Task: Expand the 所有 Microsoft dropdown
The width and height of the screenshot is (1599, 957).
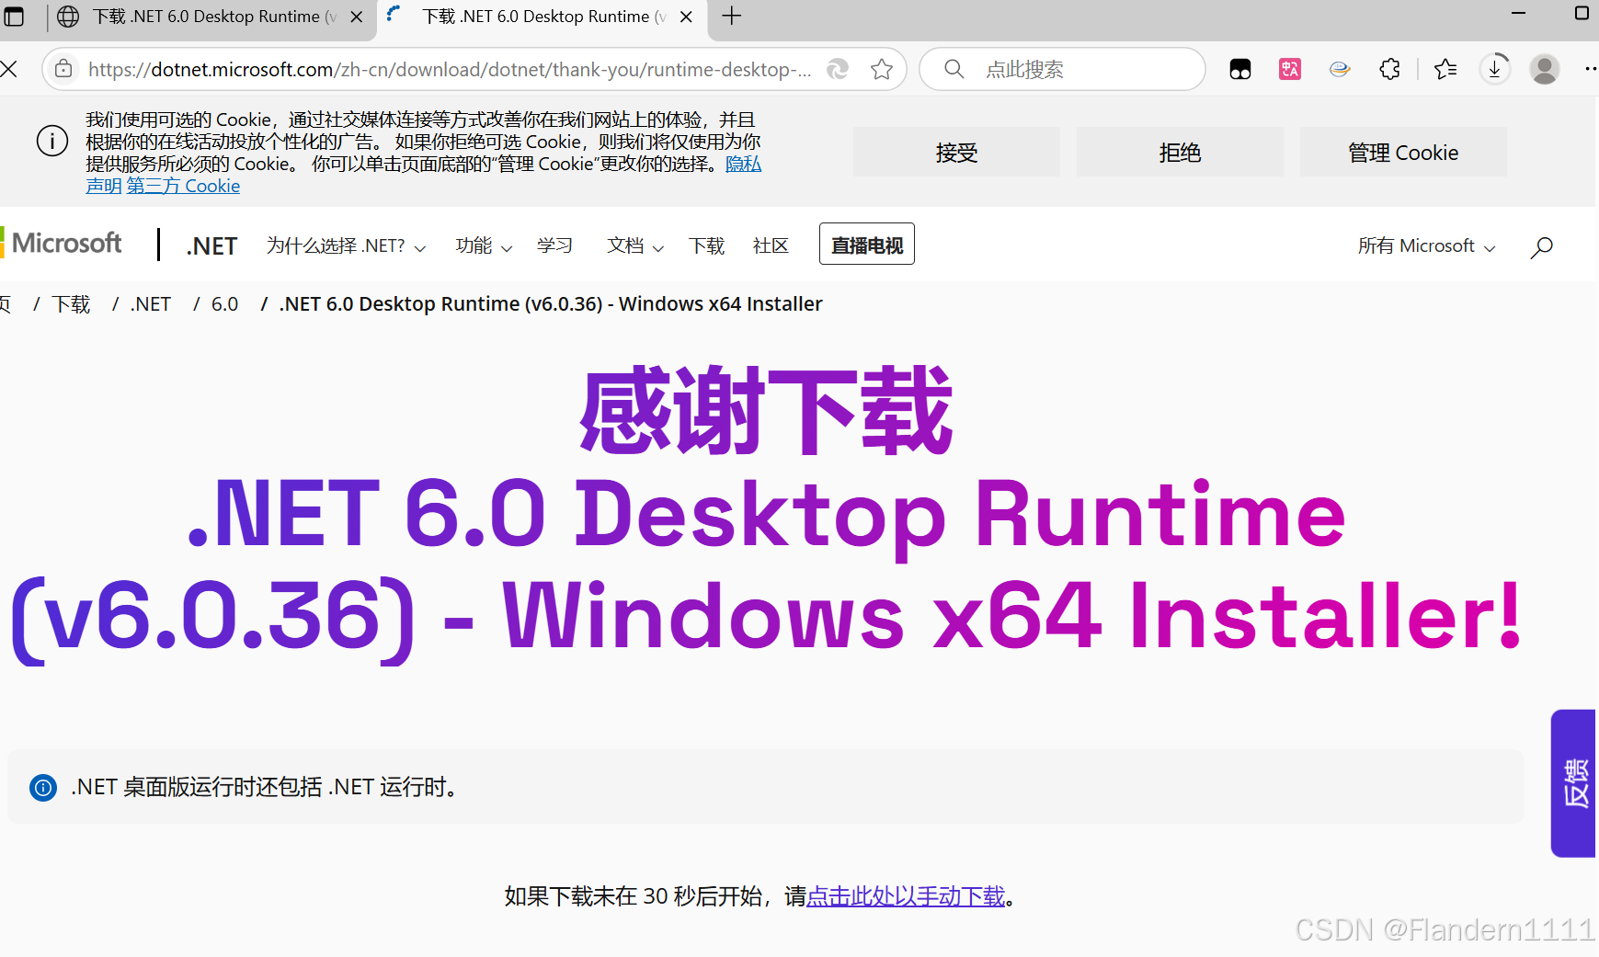Action: coord(1425,245)
